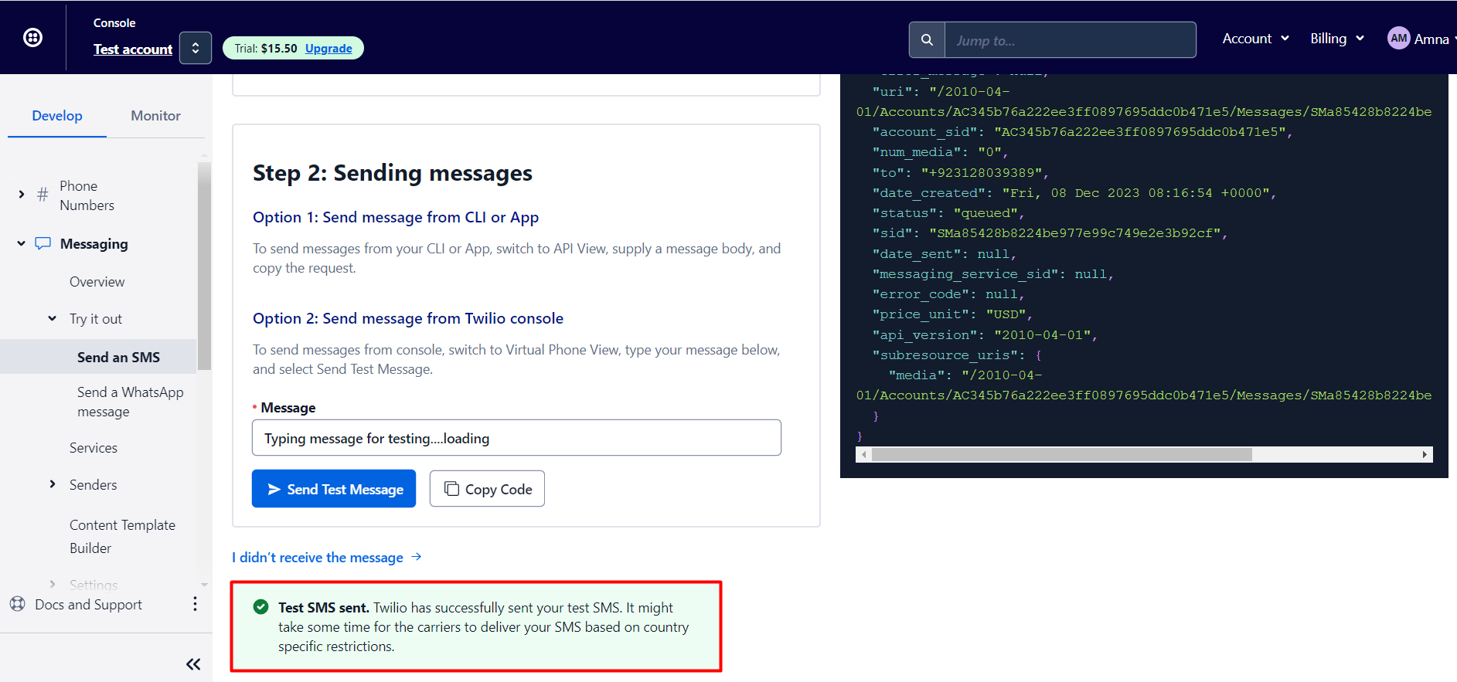Viewport: 1457px width, 682px height.
Task: Collapse the Messaging section
Action: (21, 244)
